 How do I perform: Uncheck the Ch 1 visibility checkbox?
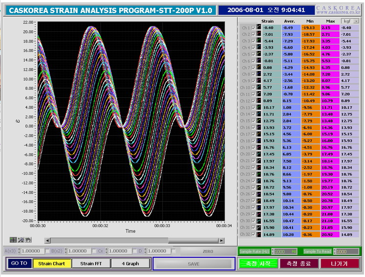click(x=253, y=28)
